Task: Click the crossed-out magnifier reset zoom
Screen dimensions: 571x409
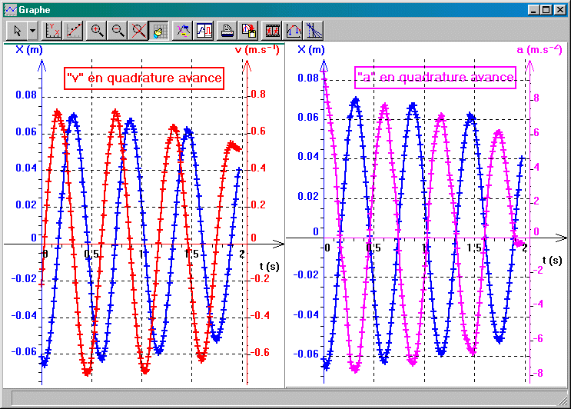Action: (138, 31)
